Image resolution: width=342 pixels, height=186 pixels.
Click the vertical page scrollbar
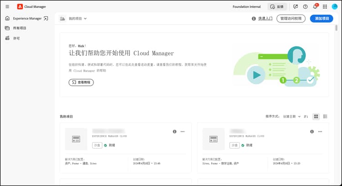click(x=337, y=28)
